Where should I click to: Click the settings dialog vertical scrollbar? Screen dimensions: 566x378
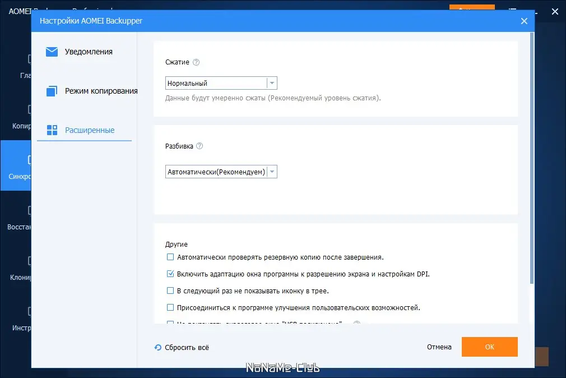coord(532,158)
